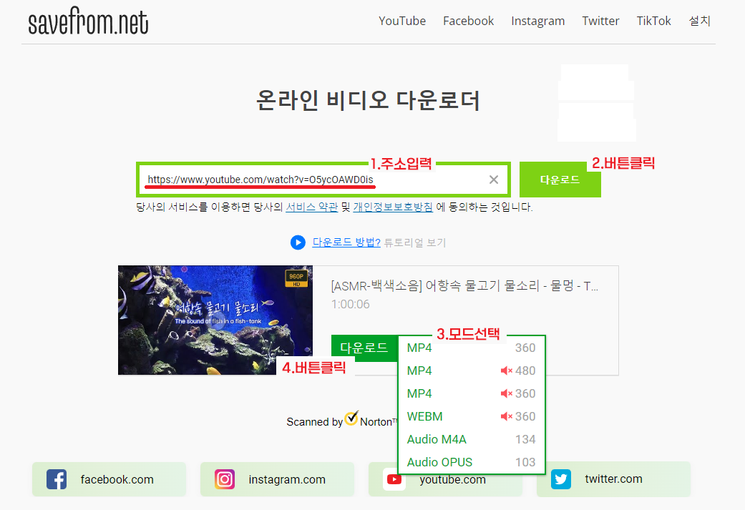745x510 pixels.
Task: Click the ASMR video title text
Action: (464, 286)
